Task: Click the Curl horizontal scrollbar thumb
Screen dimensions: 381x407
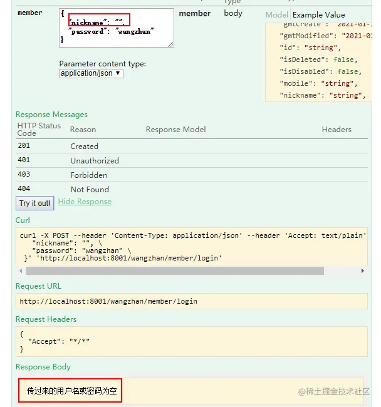Action: tap(175, 270)
